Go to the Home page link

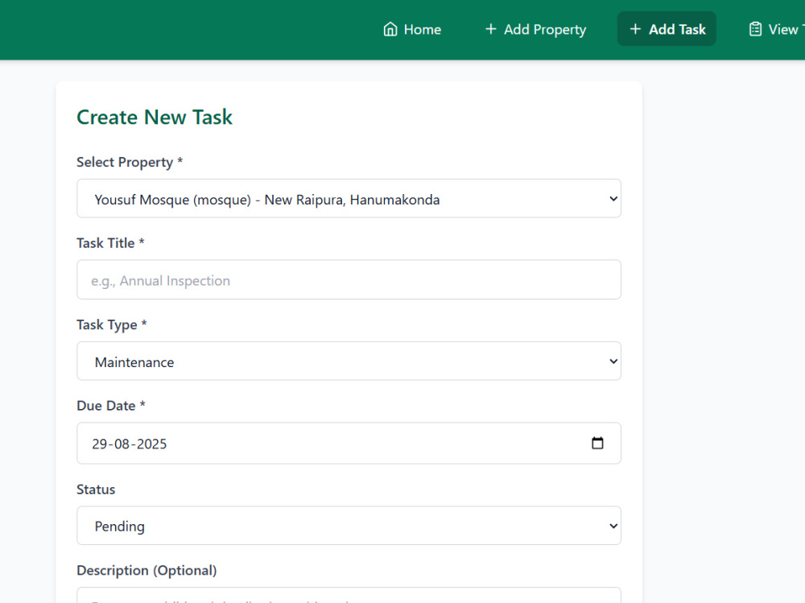tap(411, 29)
